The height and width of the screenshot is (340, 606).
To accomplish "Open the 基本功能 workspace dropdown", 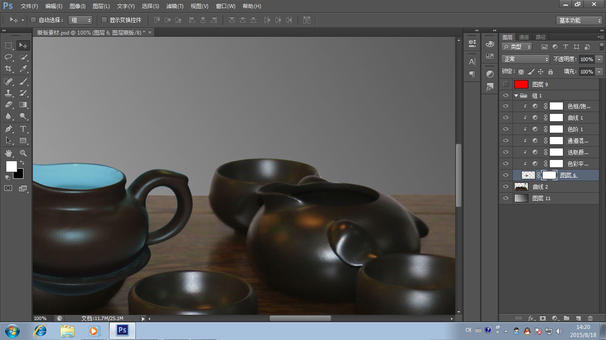I will pos(579,20).
